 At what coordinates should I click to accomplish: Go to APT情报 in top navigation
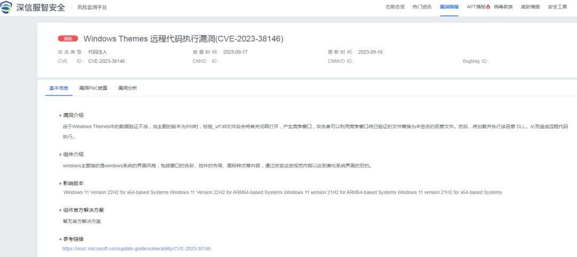coord(476,7)
